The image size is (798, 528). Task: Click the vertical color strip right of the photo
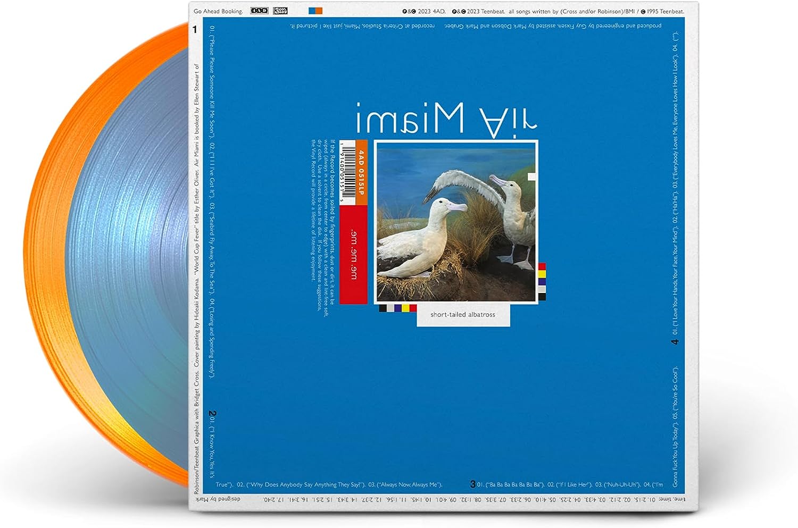[x=542, y=282]
